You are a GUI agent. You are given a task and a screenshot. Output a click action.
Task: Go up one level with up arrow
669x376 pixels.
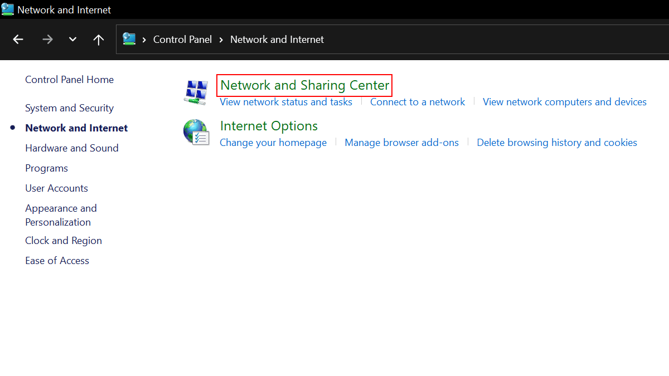99,40
